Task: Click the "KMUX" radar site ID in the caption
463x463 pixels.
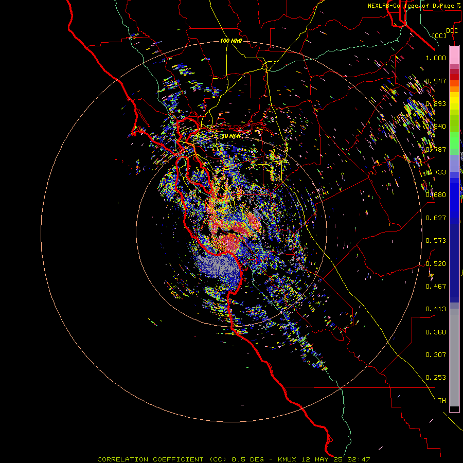Action: [x=288, y=459]
